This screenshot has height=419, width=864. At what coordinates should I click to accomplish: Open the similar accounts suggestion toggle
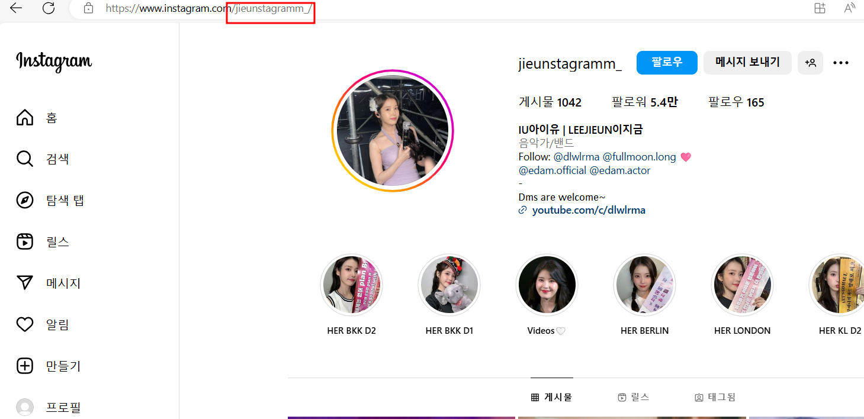point(810,62)
